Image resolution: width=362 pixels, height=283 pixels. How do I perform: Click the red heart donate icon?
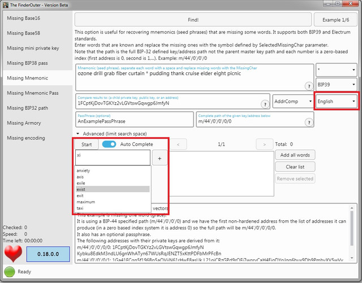pos(13,253)
